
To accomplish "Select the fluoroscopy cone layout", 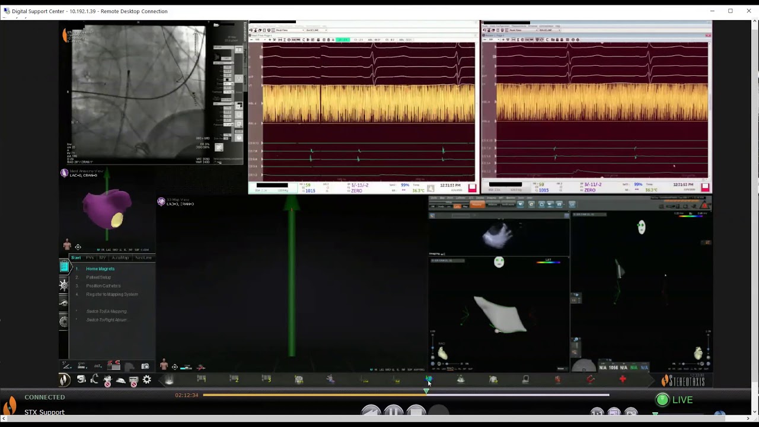I will [169, 380].
